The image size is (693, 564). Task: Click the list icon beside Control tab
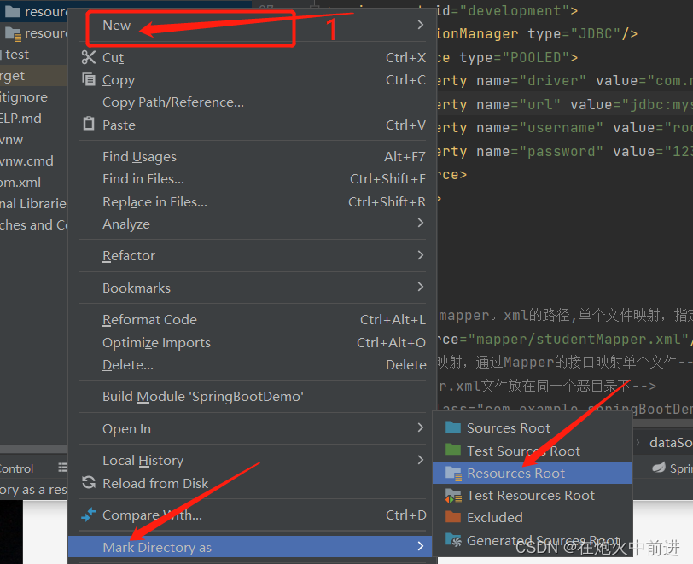(x=63, y=468)
